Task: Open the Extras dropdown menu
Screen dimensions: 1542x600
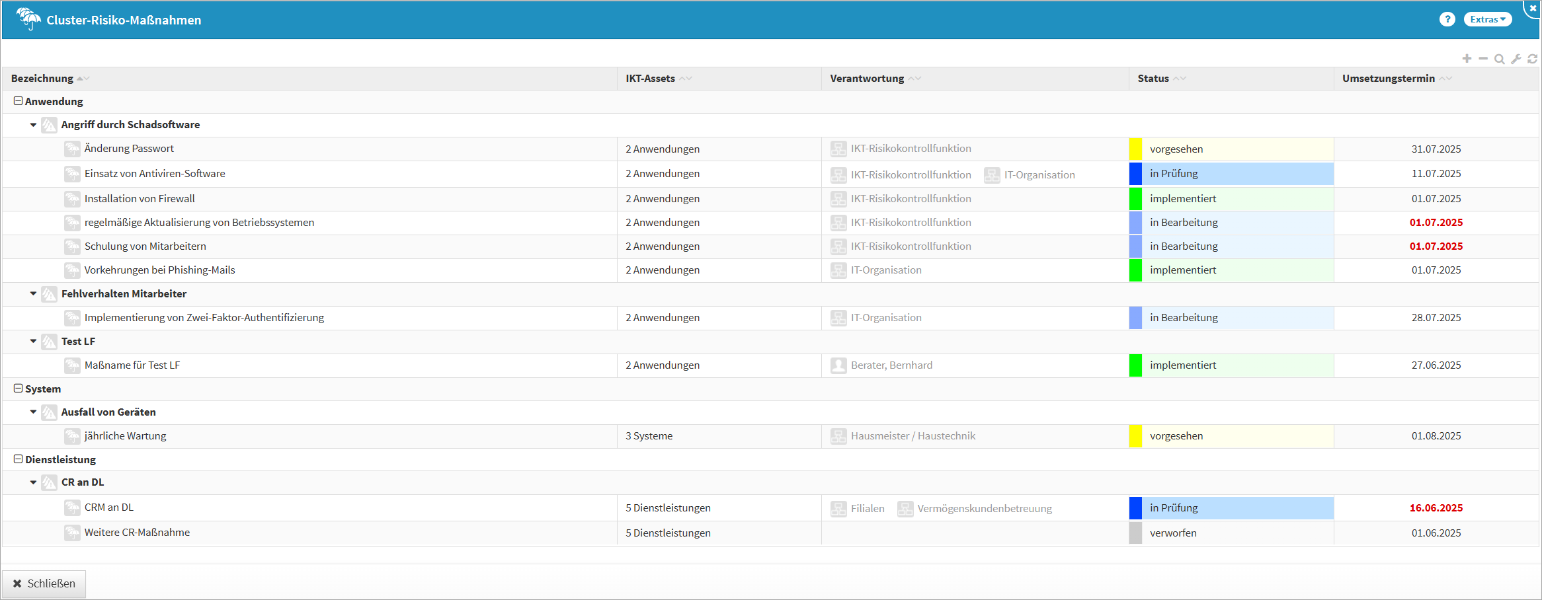Action: click(1487, 19)
